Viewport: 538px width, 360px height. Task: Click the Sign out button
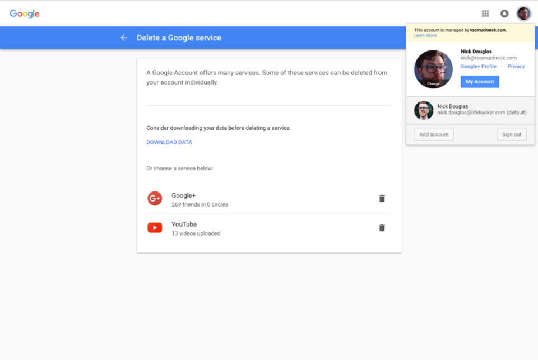pyautogui.click(x=512, y=134)
